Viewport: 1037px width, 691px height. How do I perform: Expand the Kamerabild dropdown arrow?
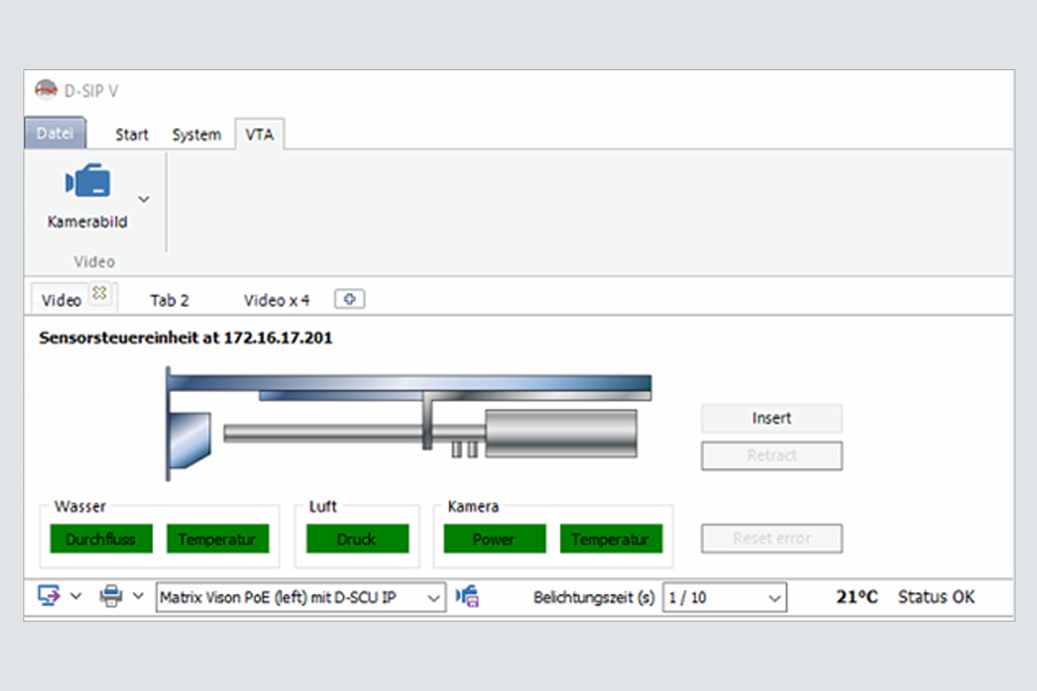pyautogui.click(x=144, y=199)
